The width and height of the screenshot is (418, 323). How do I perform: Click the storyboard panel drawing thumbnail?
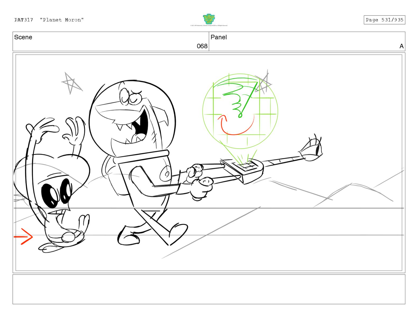209,163
